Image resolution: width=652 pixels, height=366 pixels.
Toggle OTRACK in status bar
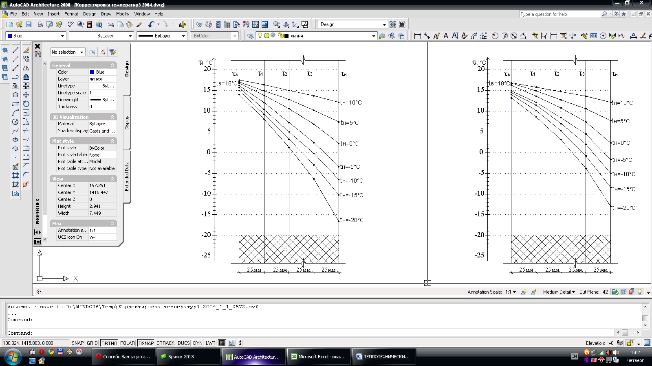point(165,343)
